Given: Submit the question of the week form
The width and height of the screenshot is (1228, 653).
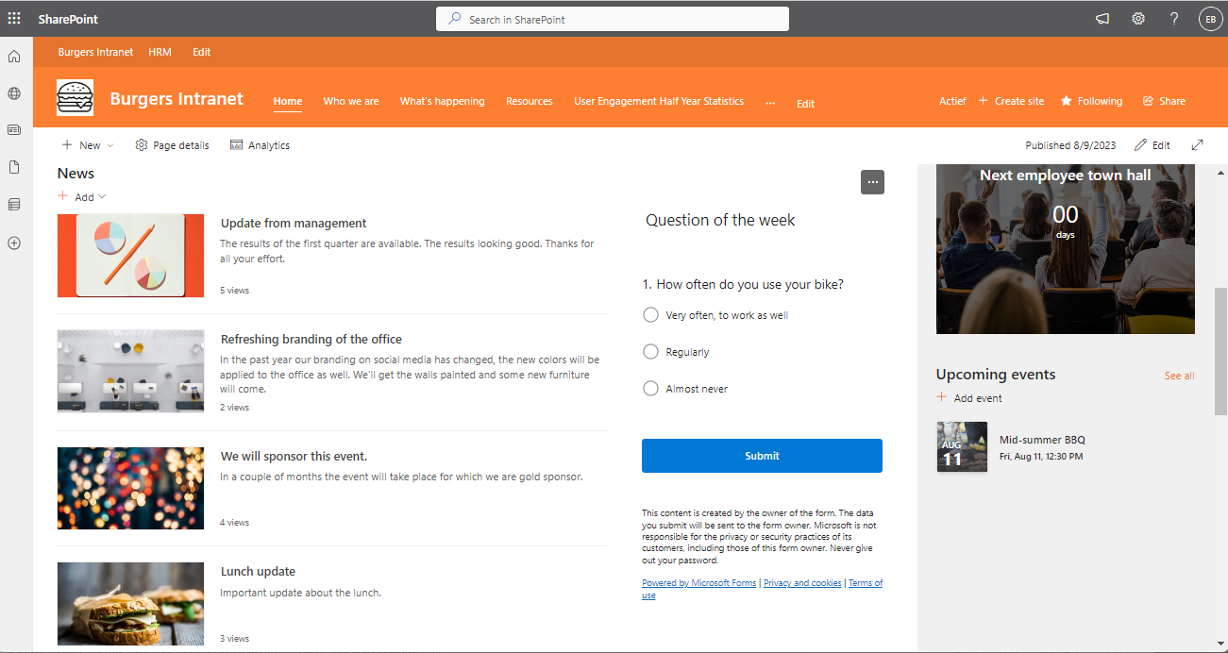Looking at the screenshot, I should click(762, 456).
